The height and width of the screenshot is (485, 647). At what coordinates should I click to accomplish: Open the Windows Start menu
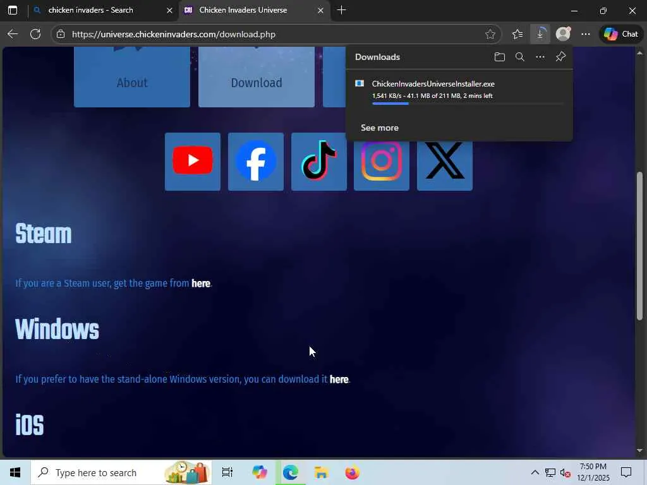[15, 472]
